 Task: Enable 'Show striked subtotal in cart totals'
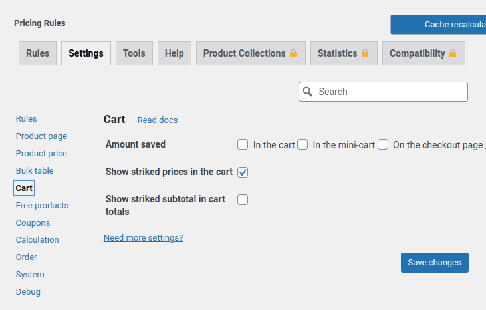click(x=243, y=200)
